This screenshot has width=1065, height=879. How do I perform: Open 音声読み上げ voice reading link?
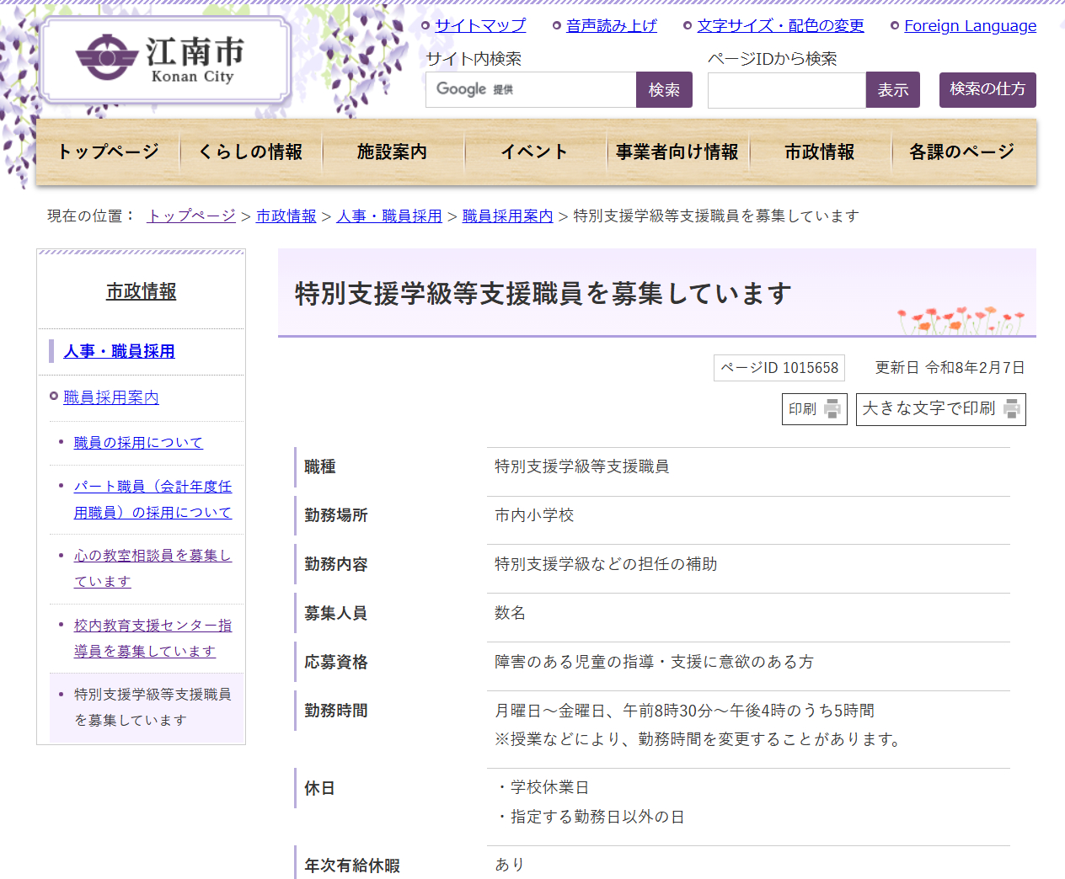(x=611, y=26)
